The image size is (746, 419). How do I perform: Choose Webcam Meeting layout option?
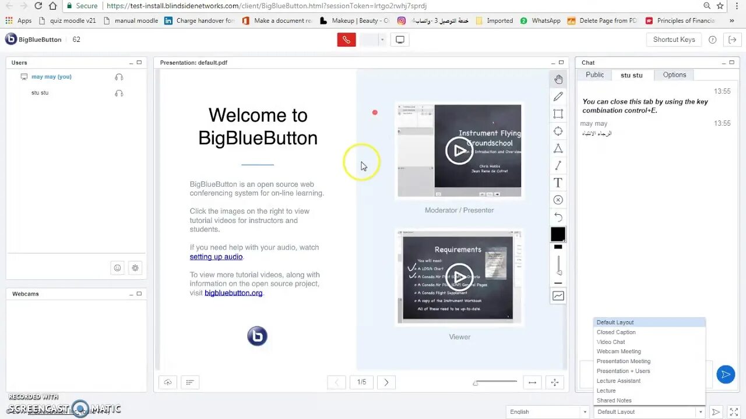(x=619, y=351)
